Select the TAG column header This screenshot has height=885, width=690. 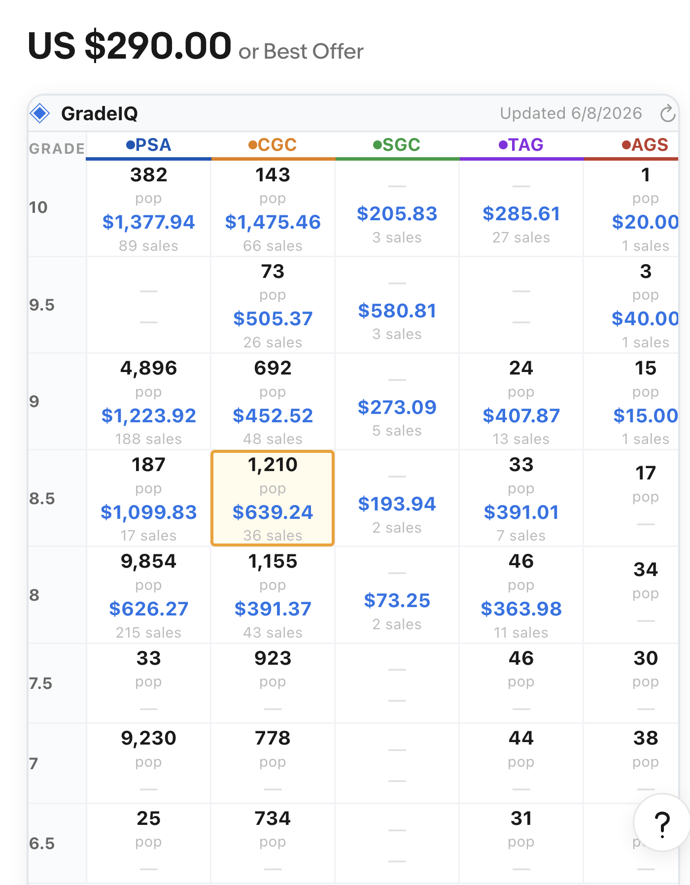coord(521,145)
